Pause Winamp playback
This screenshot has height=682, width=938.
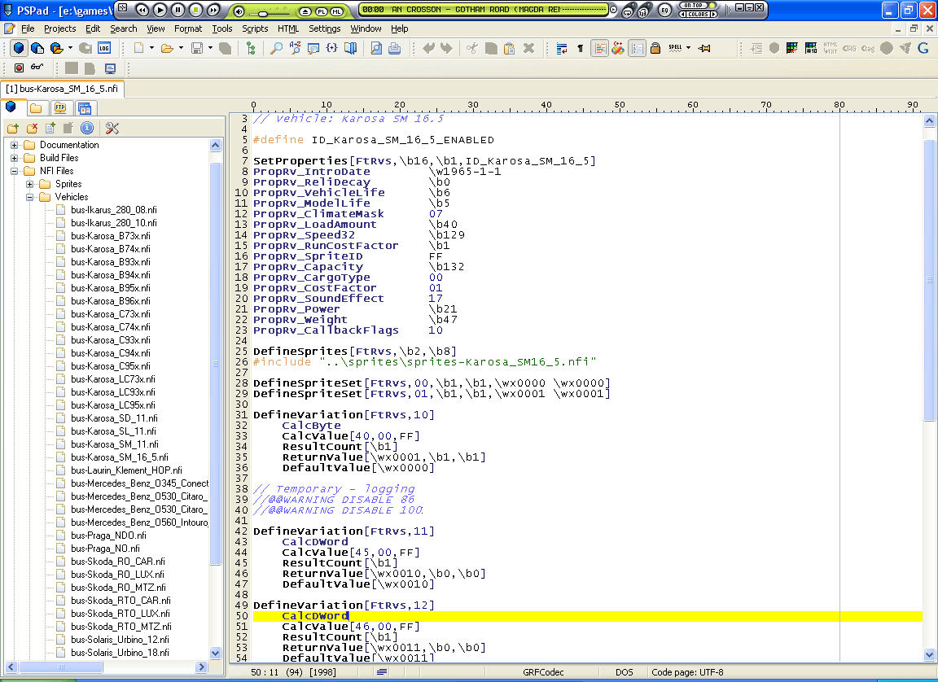[178, 10]
